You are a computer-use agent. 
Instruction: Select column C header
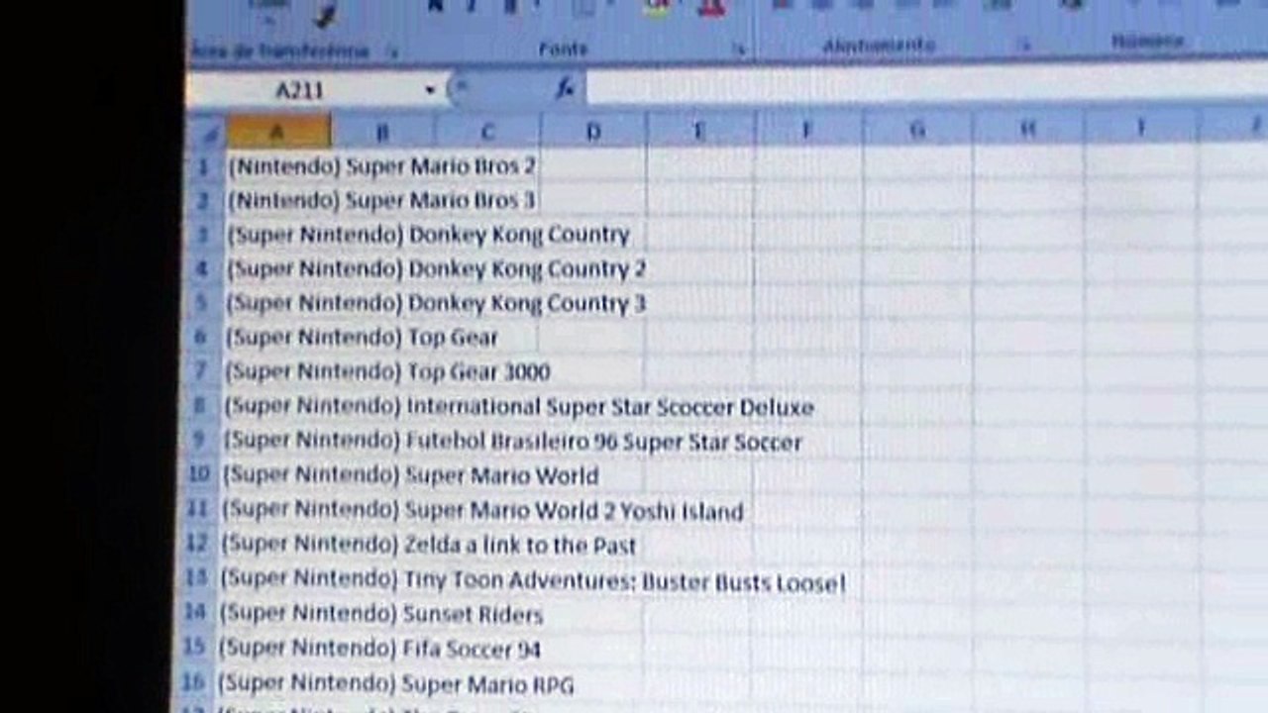488,132
